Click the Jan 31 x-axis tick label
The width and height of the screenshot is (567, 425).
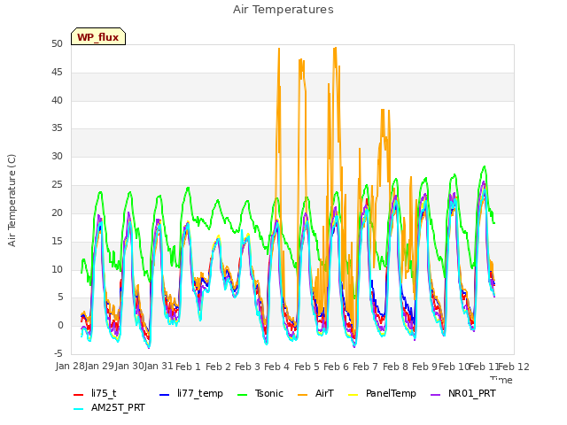click(x=159, y=367)
